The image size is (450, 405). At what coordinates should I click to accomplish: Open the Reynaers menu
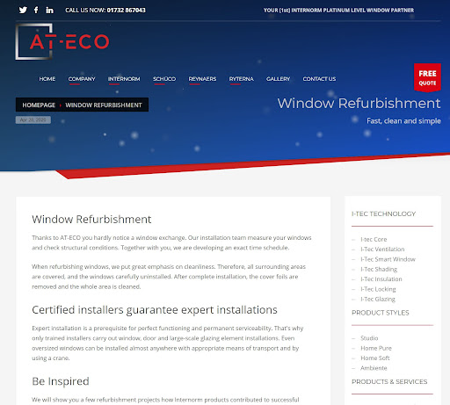pyautogui.click(x=202, y=79)
